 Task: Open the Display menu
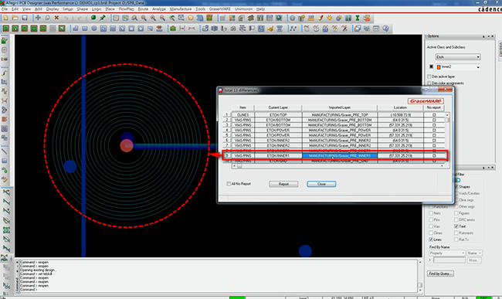point(53,9)
